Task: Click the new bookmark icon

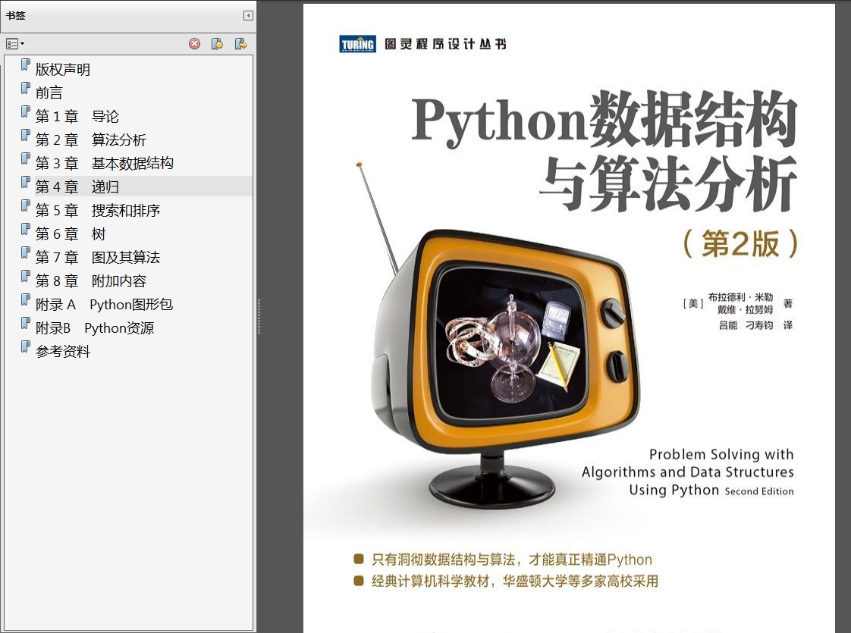Action: coord(217,44)
